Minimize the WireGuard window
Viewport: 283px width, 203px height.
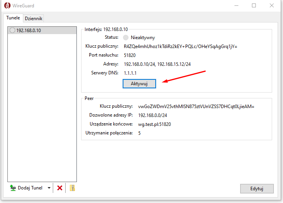pos(236,6)
